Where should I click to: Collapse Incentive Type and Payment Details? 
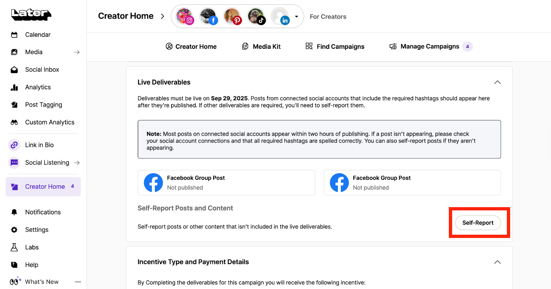click(497, 262)
